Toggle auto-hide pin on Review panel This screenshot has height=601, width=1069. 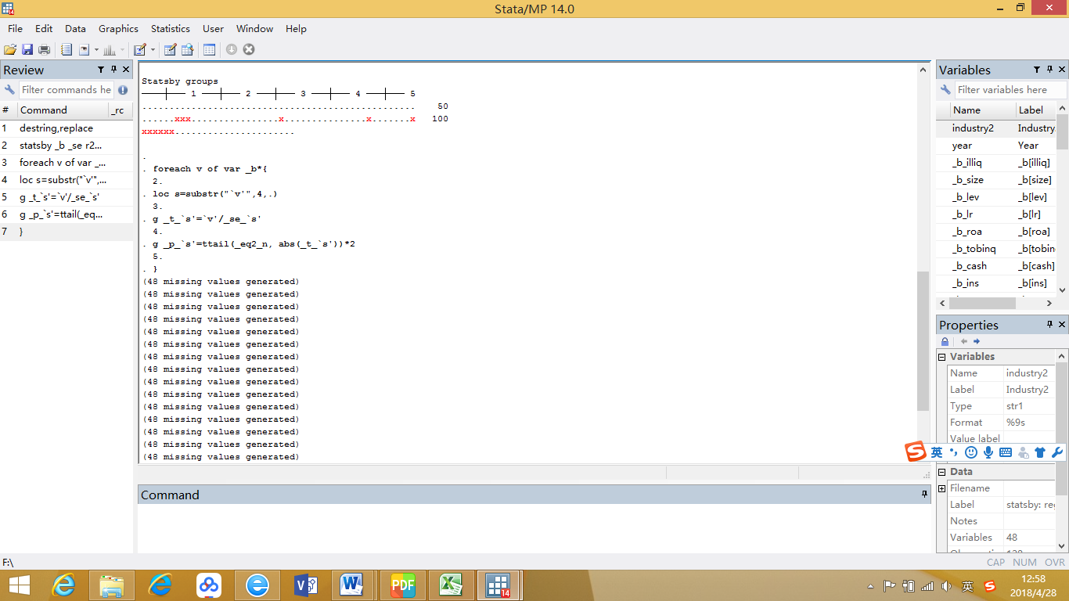[113, 70]
